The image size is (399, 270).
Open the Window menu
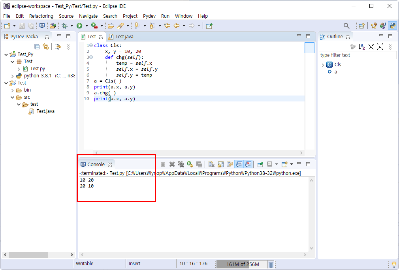183,16
